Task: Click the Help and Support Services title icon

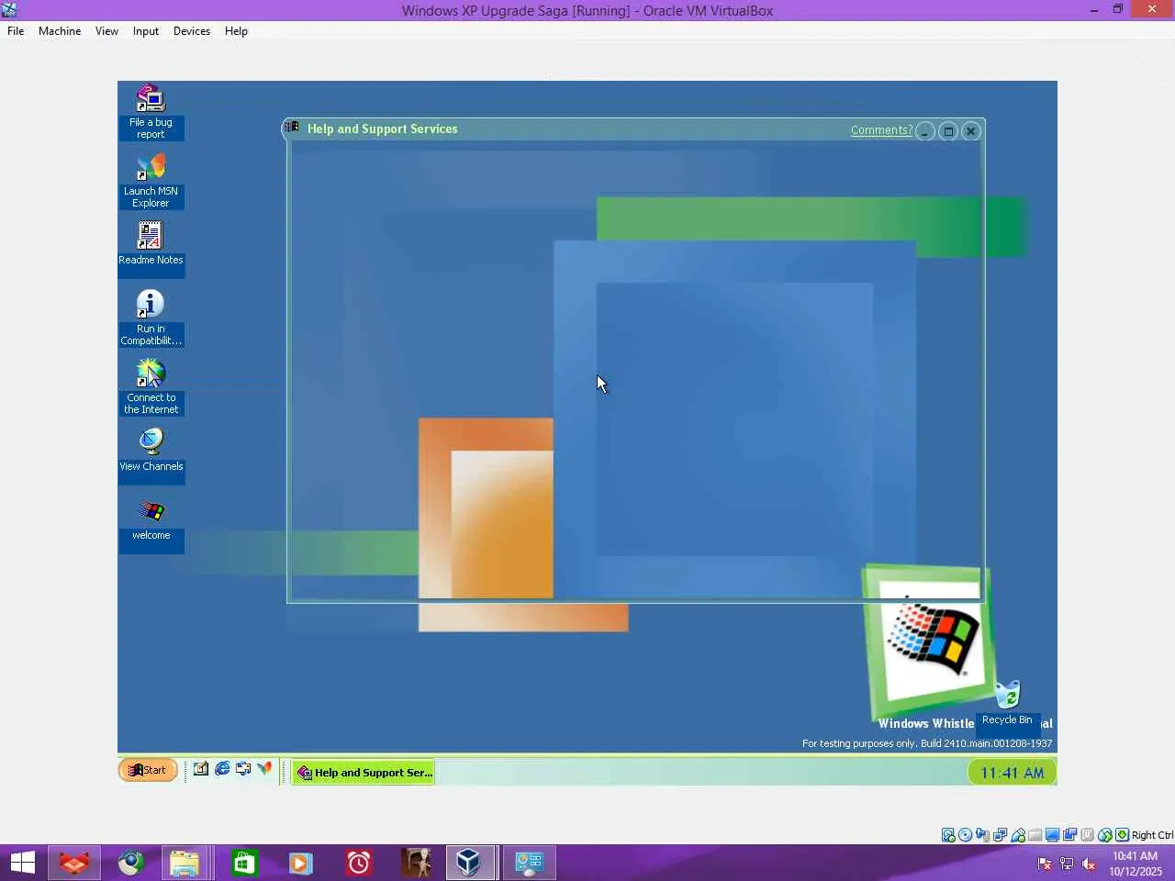Action: click(x=293, y=128)
